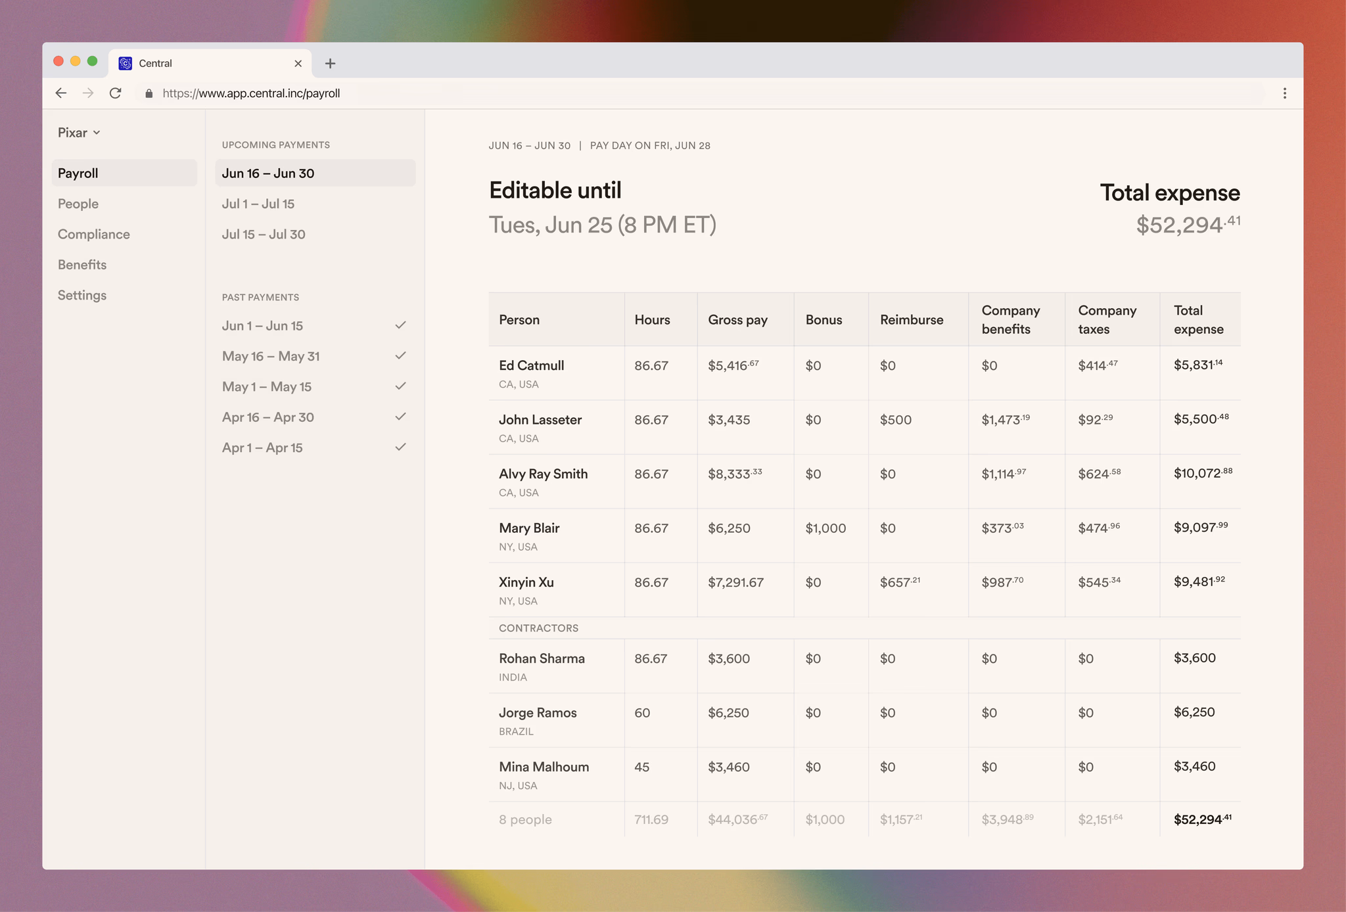Open past payment Jun 1 – Jun 15
The height and width of the screenshot is (912, 1346).
point(262,325)
